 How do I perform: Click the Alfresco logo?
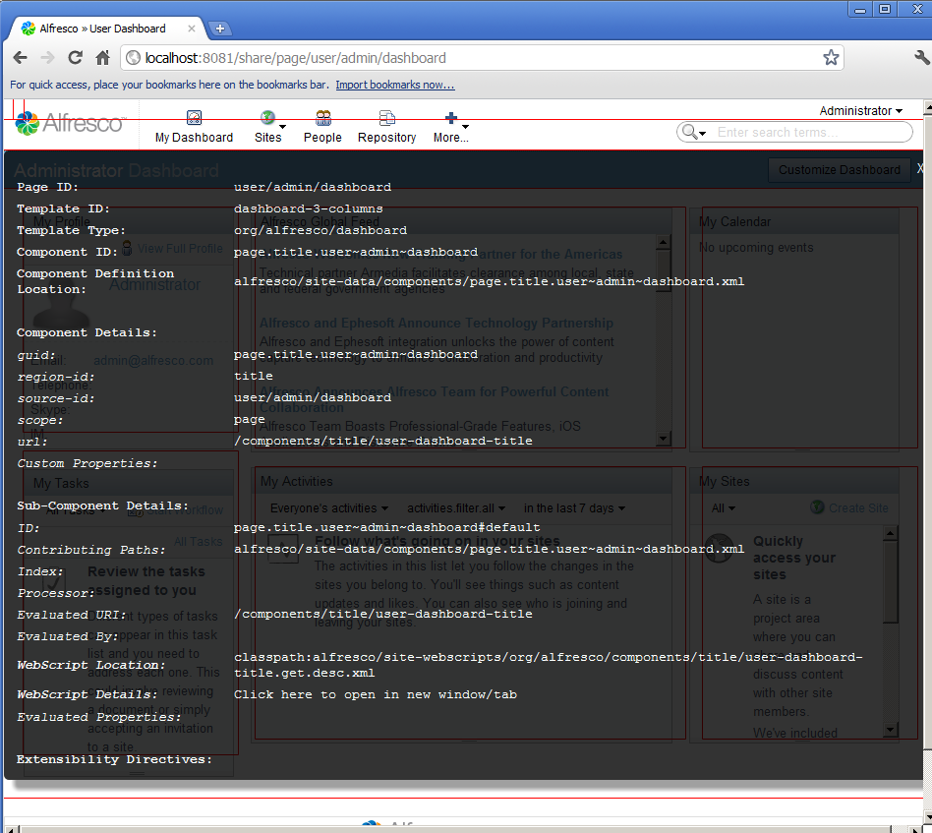coord(71,123)
